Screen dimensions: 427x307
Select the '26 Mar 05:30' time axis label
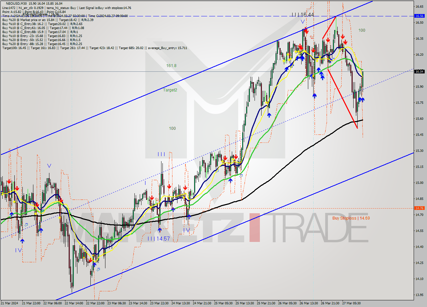[287, 303]
